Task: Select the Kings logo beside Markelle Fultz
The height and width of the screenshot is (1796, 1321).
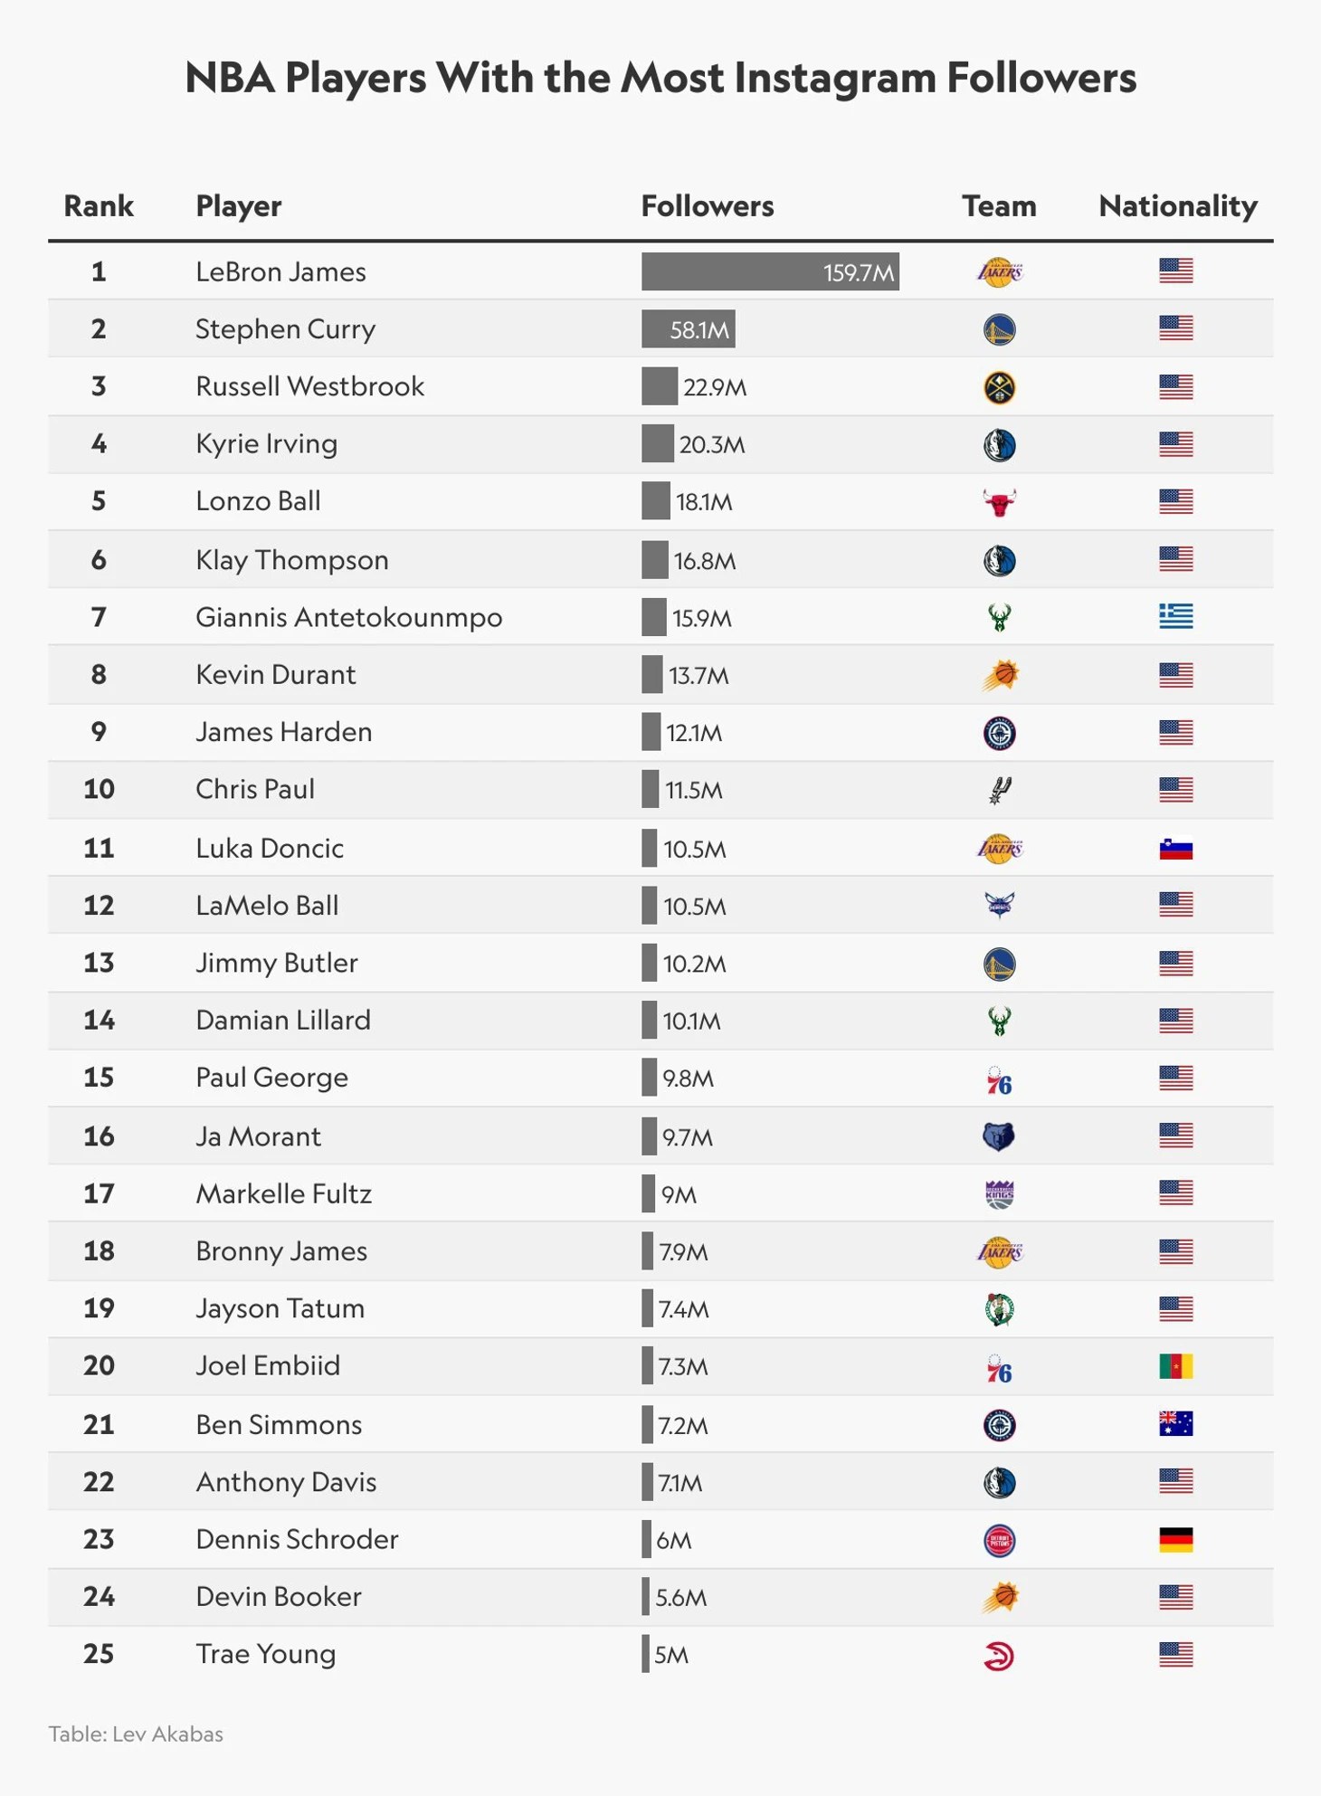Action: [999, 1194]
